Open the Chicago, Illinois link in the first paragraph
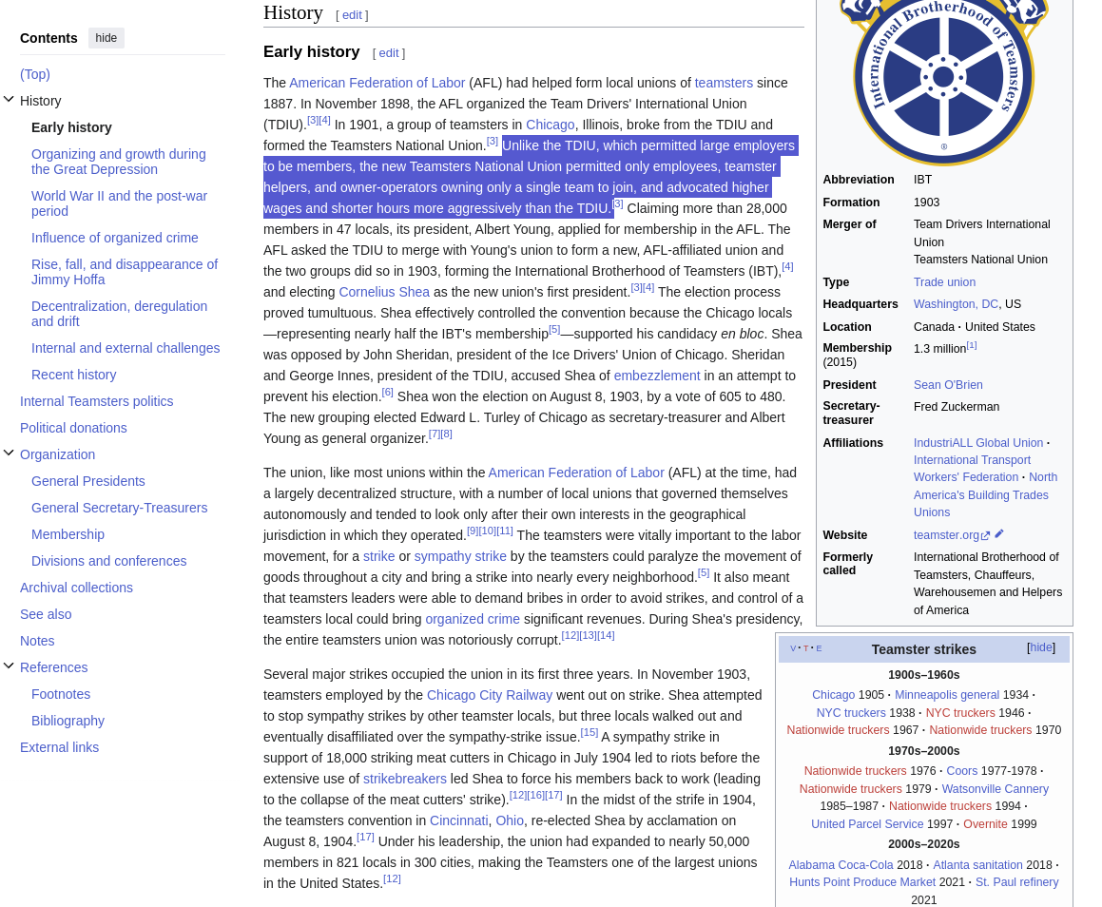This screenshot has width=1102, height=907. click(551, 125)
